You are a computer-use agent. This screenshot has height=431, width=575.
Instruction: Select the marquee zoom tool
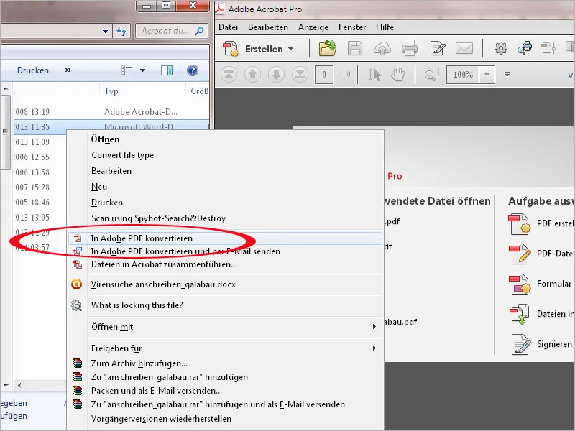(432, 75)
